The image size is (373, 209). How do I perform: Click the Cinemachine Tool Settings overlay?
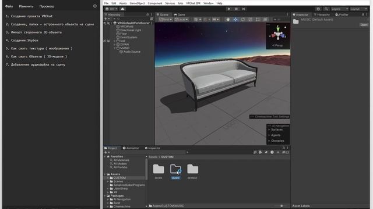[x=270, y=117]
